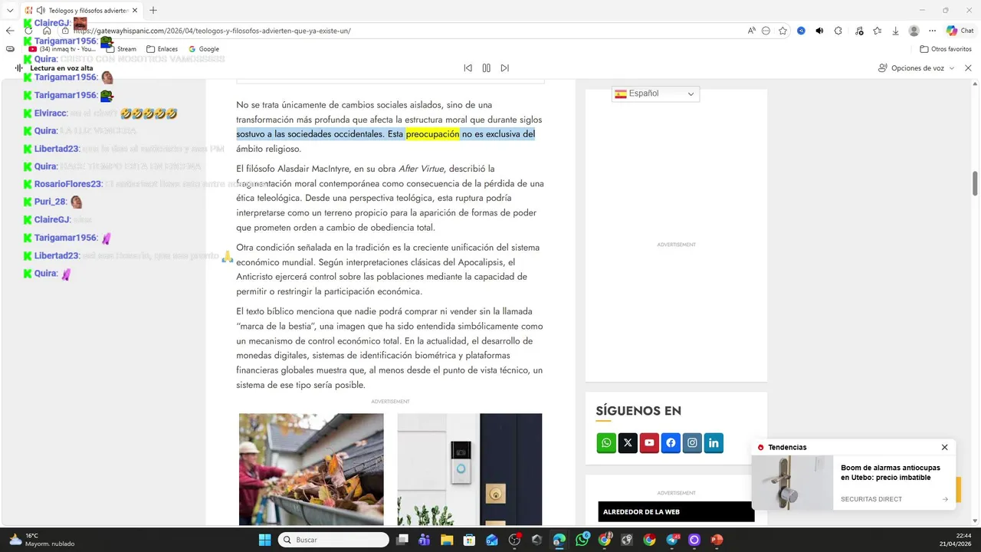Click Puri_28 username in chat overlay

pyautogui.click(x=50, y=202)
